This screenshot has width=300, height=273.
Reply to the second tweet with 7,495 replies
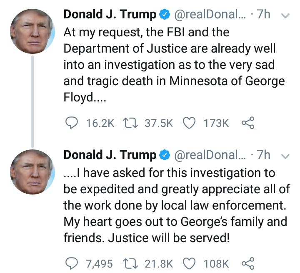[x=72, y=263]
